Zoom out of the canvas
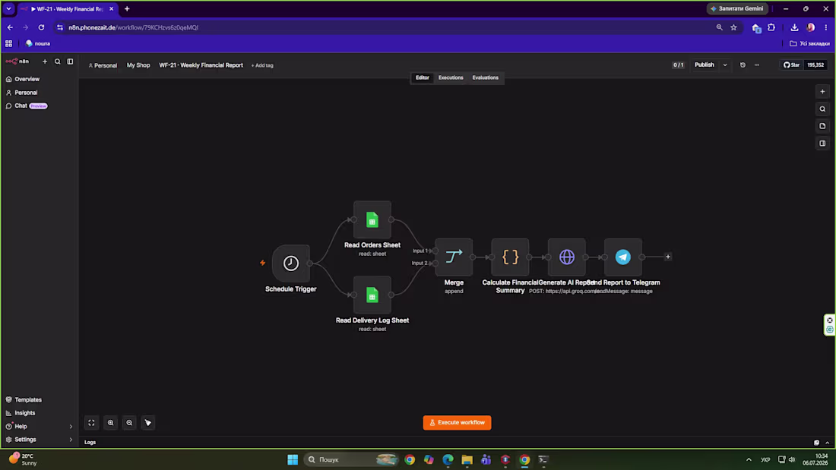The height and width of the screenshot is (470, 836). (x=129, y=423)
